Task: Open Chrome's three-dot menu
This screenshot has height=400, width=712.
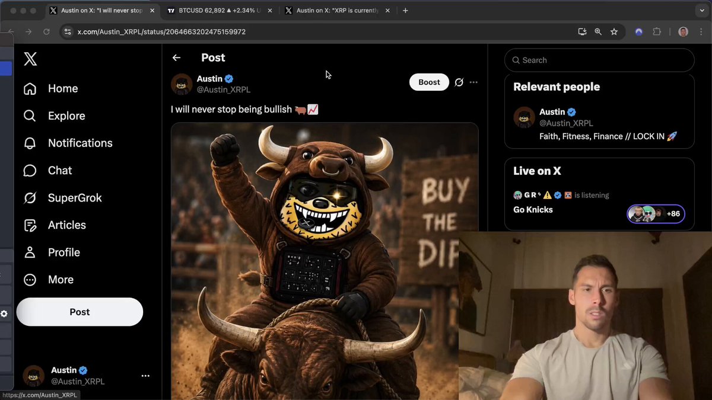Action: [701, 32]
